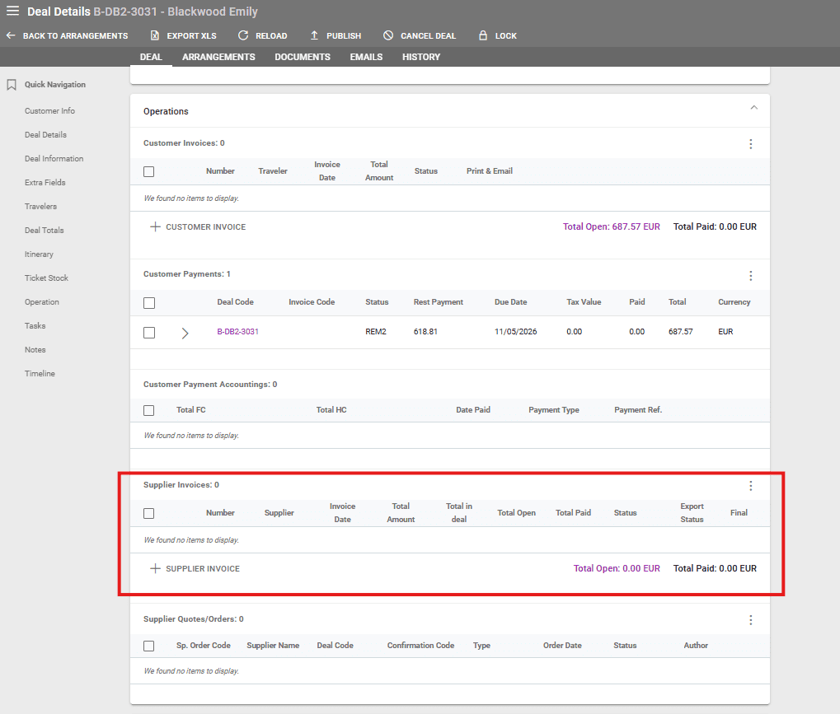
Task: Expand the B-DB2-3031 customer payment row
Action: click(185, 333)
